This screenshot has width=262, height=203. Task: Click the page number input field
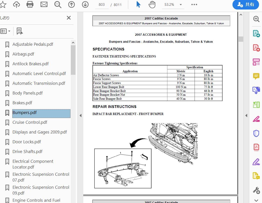101,4
